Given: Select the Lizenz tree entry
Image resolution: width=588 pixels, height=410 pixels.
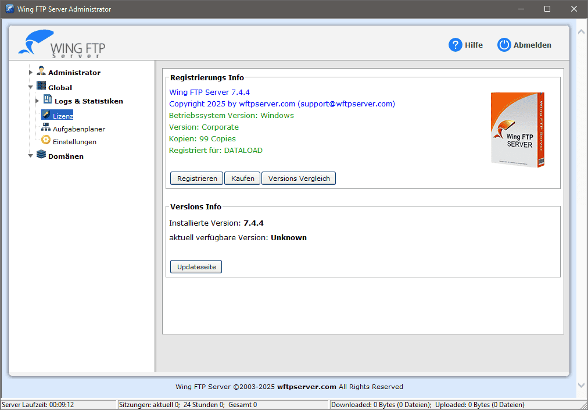Looking at the screenshot, I should pos(63,116).
